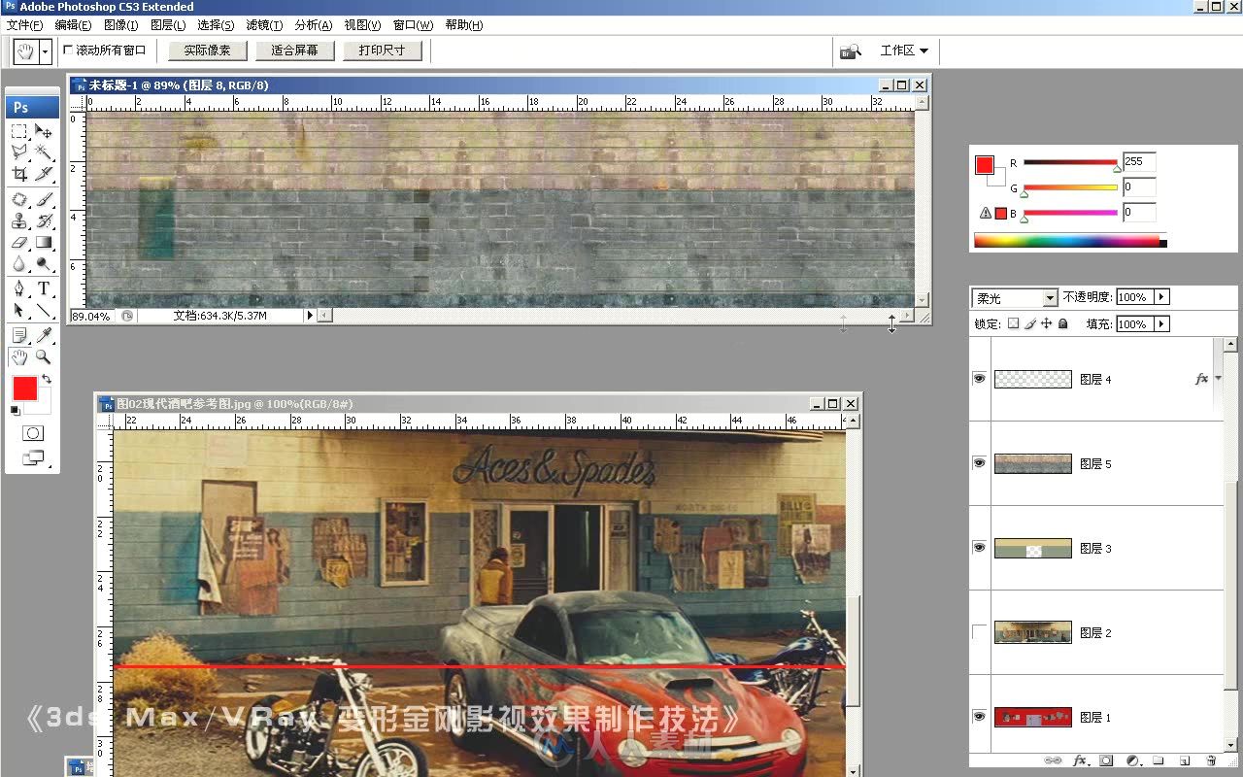The width and height of the screenshot is (1243, 777).
Task: Expand 图层 4 layer effects arrow
Action: [x=1219, y=379]
